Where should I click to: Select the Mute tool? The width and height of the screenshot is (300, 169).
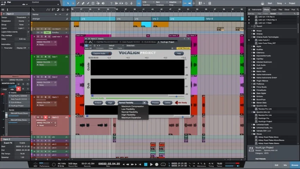point(93,3)
